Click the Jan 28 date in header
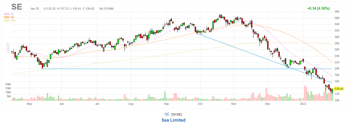346x123 pixels. [x=35, y=9]
